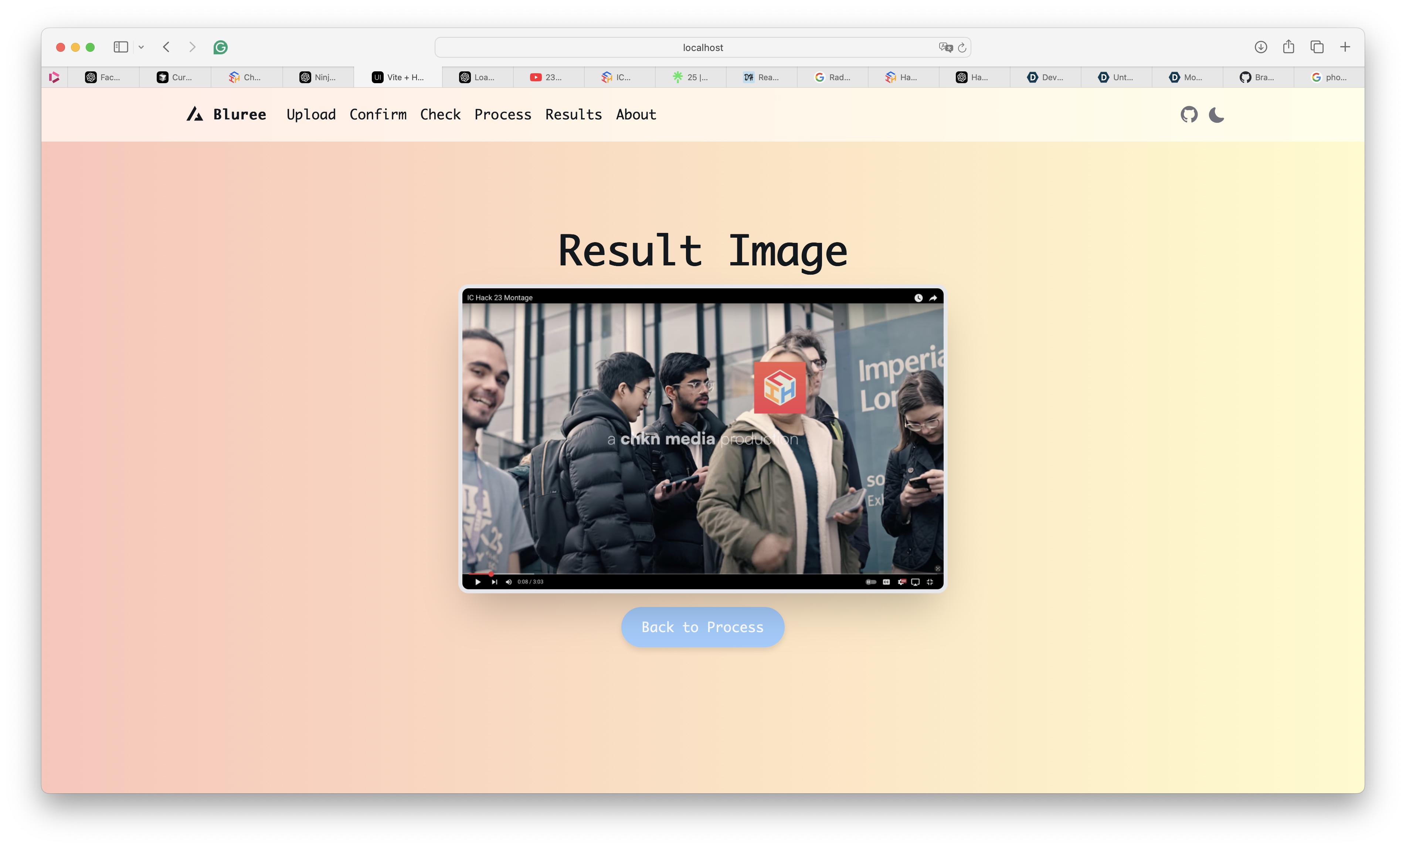The image size is (1406, 848).
Task: Click the Back to Process button
Action: coord(702,627)
